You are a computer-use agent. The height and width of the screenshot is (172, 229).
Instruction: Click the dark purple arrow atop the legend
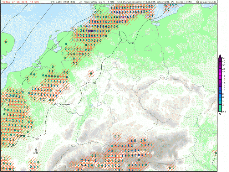[220, 57]
